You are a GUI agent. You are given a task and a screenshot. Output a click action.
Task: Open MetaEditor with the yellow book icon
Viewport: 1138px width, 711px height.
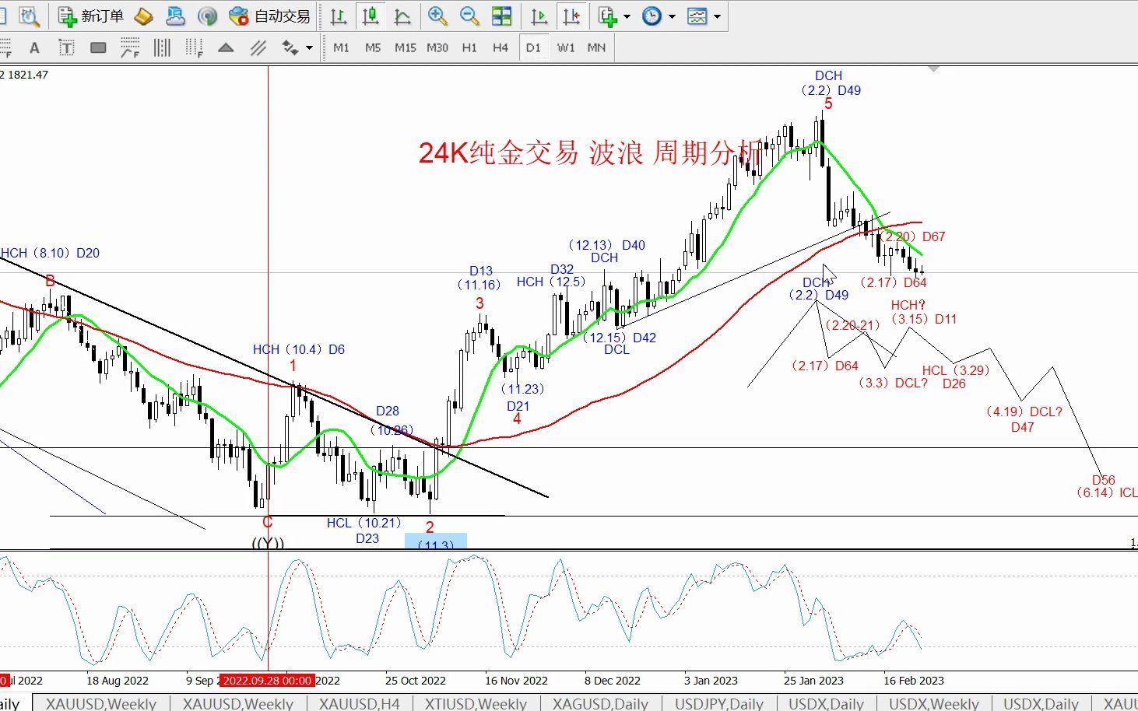click(144, 16)
